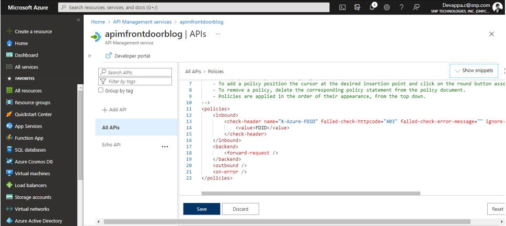Click the editor horizontal scrollbar
This screenshot has width=506, height=226.
tap(311, 194)
